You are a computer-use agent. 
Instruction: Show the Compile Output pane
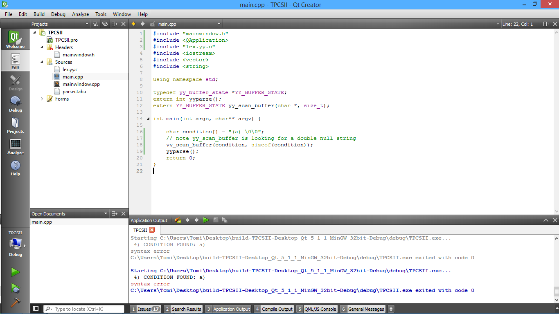pos(274,309)
